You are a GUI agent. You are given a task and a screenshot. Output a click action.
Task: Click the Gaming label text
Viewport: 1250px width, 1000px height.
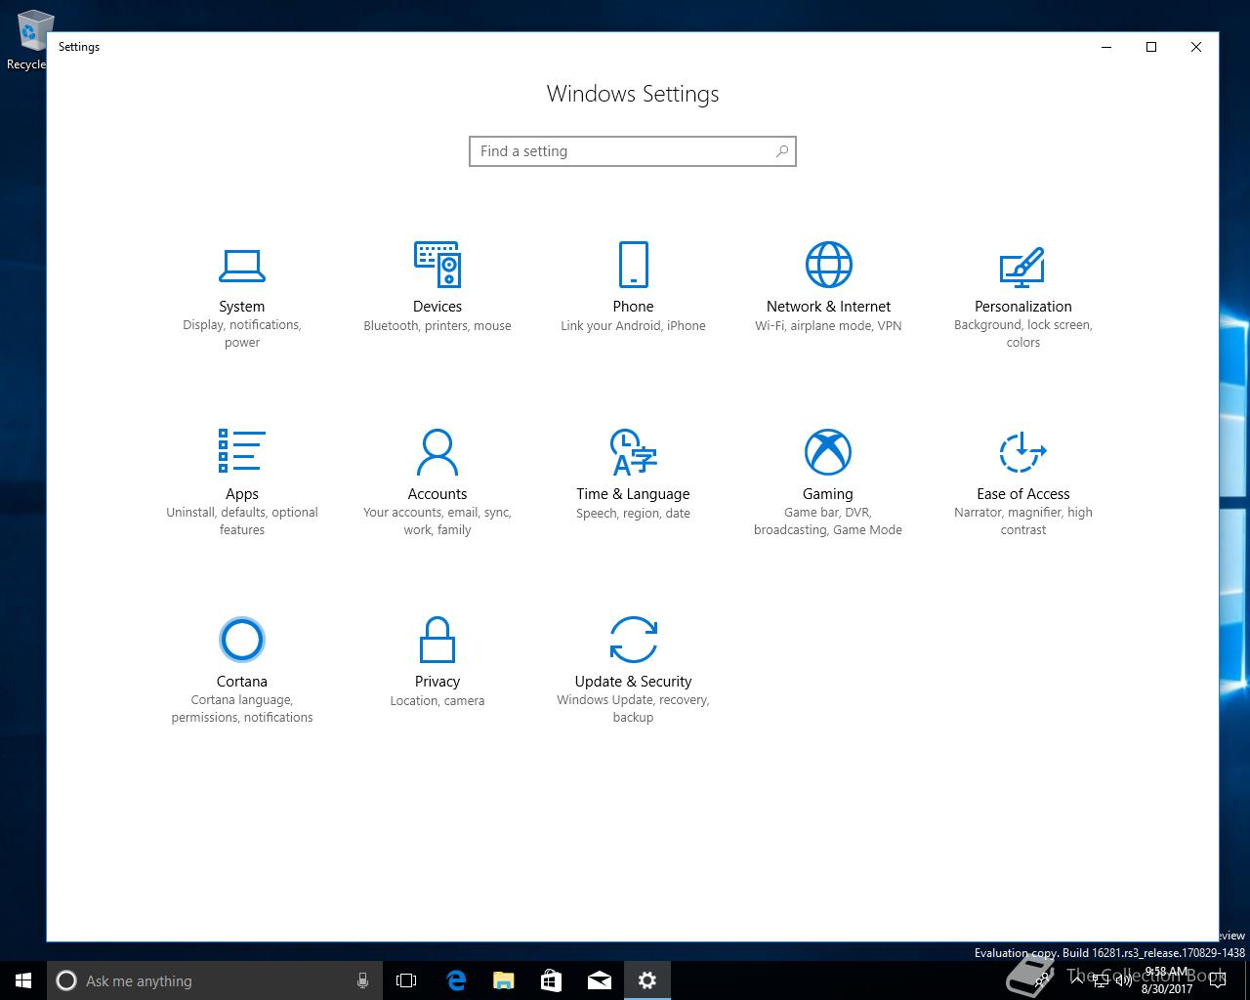(828, 494)
